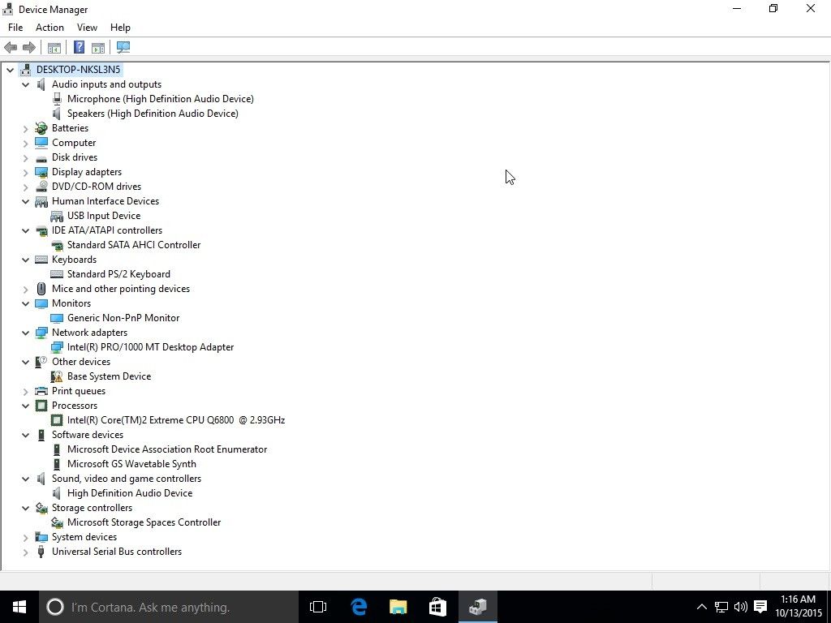
Task: Click the Windows Start button
Action: tap(19, 607)
